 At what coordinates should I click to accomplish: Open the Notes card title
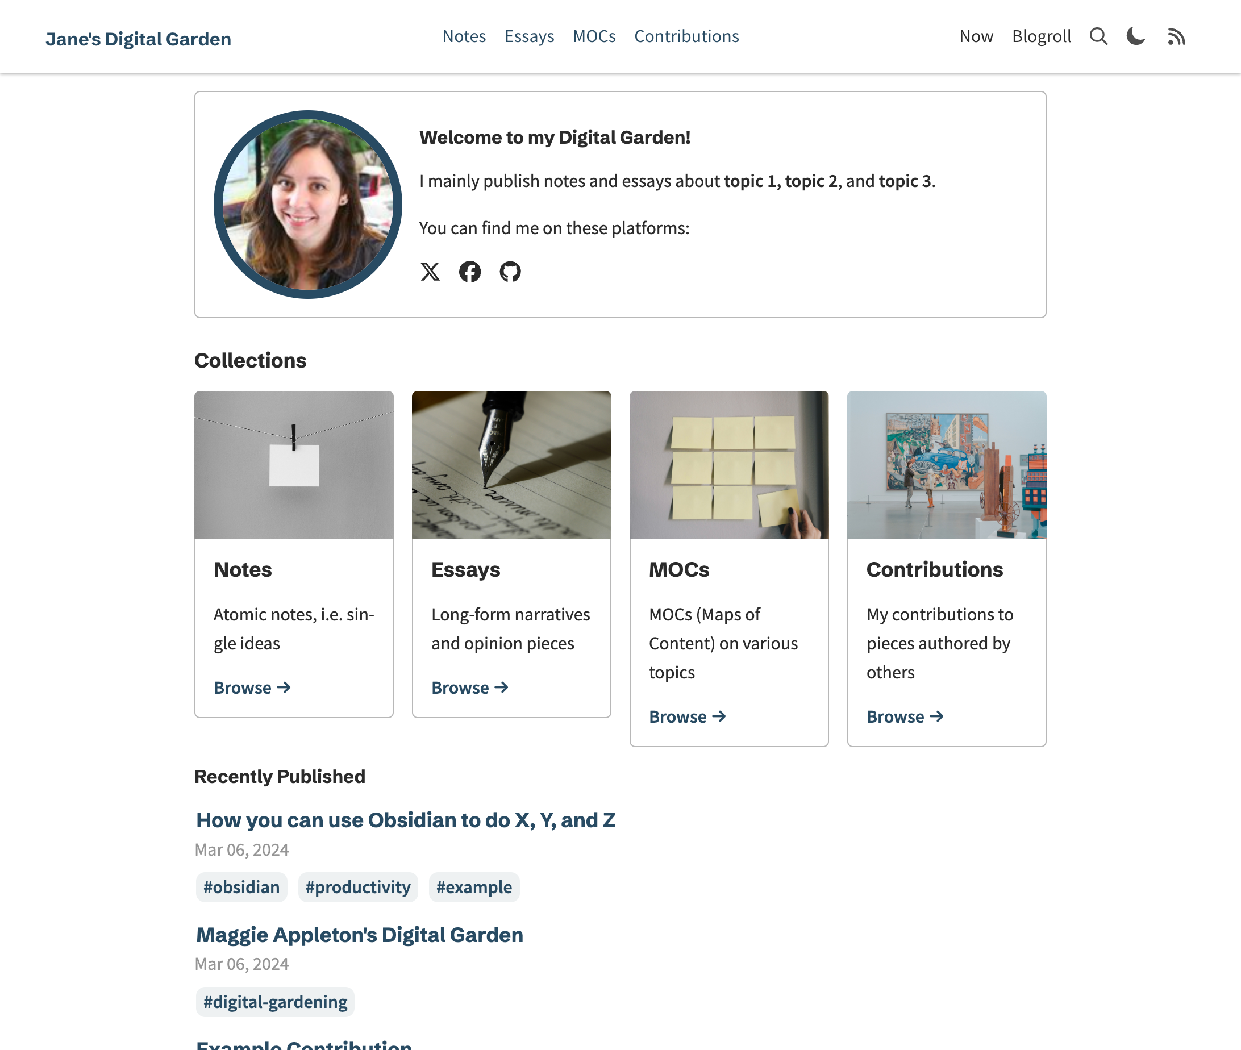(243, 570)
